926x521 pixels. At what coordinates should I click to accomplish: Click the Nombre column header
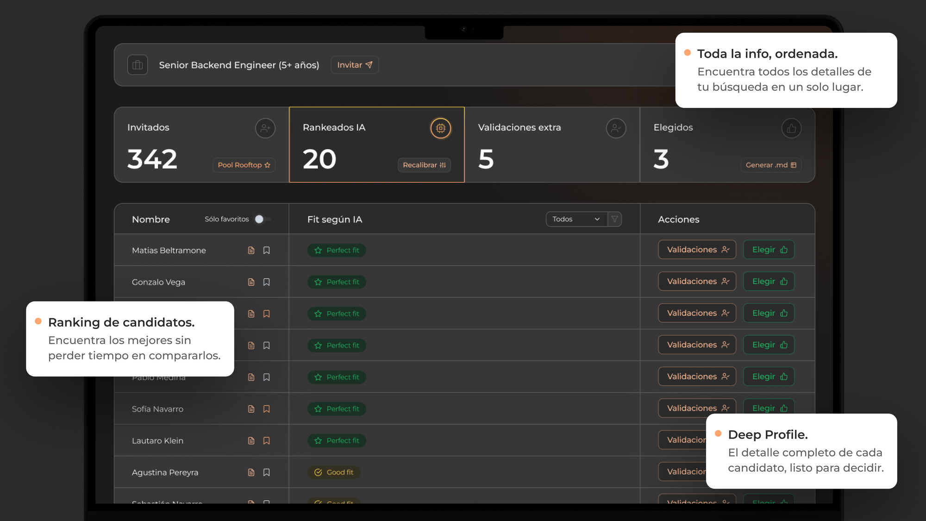[x=151, y=220]
